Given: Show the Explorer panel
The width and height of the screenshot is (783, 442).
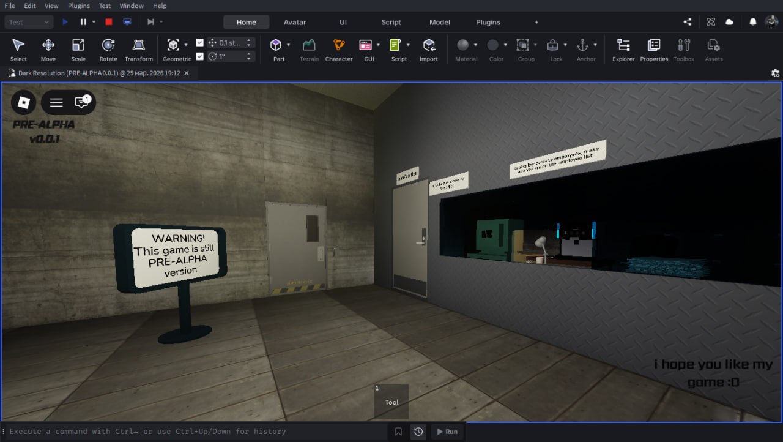Looking at the screenshot, I should click(623, 50).
